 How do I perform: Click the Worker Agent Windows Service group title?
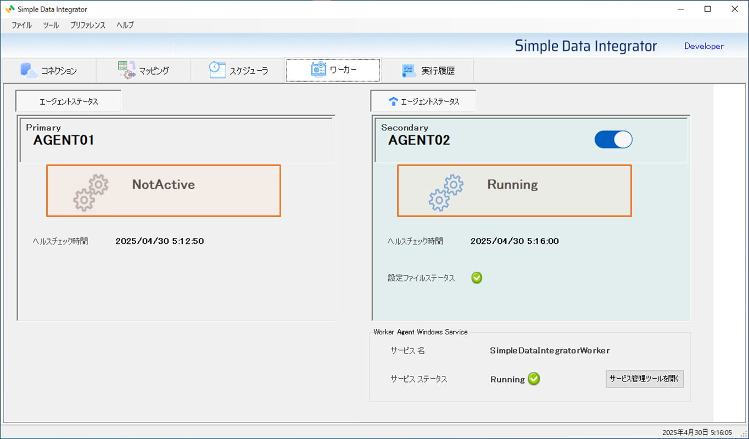click(421, 332)
